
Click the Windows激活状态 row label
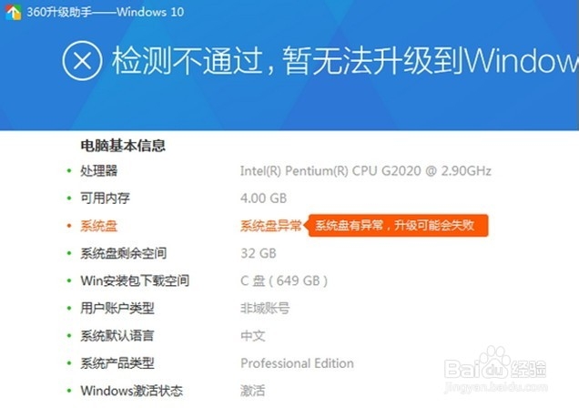tap(131, 391)
